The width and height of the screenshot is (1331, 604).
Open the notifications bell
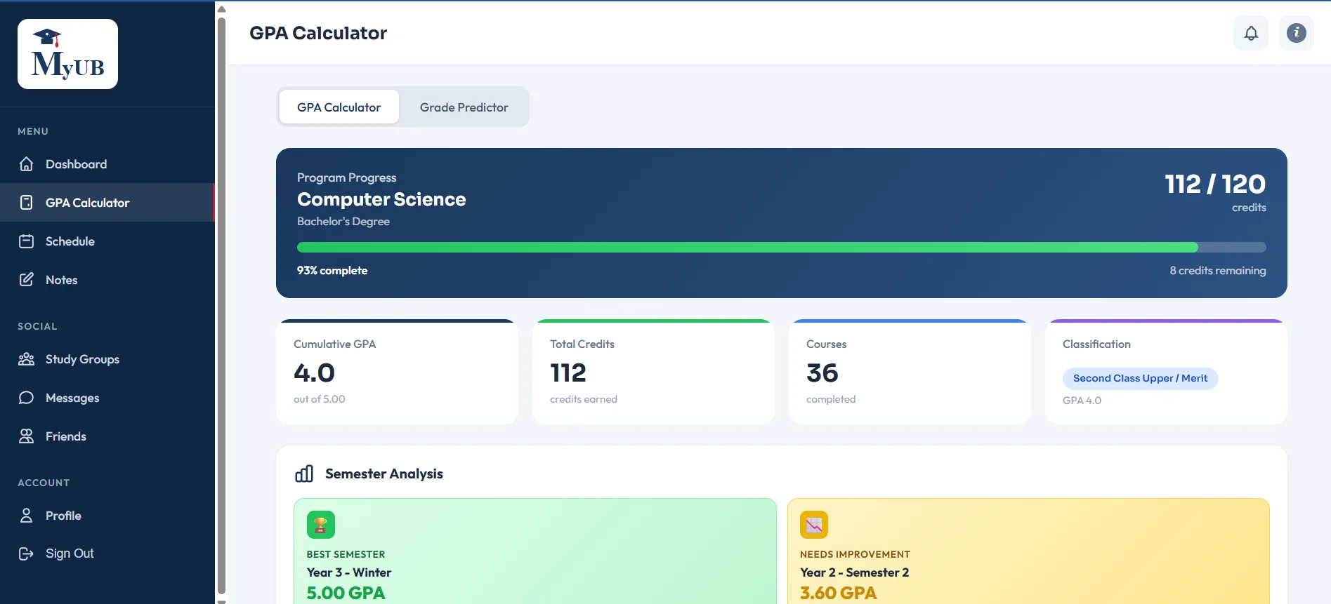(x=1251, y=33)
